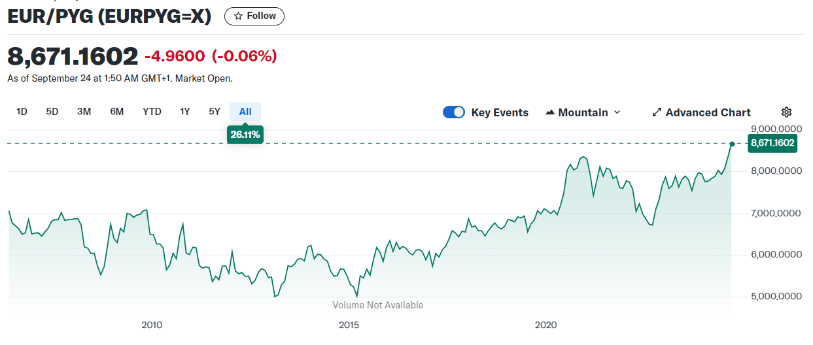Switch chart to 3M range

click(84, 112)
